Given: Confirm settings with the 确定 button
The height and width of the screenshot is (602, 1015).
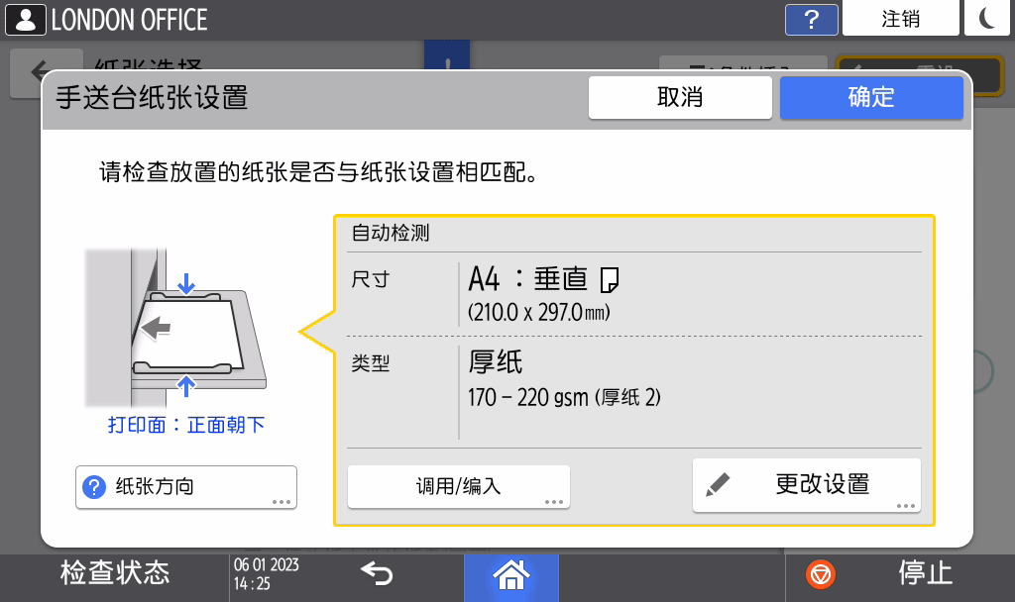Looking at the screenshot, I should (871, 97).
